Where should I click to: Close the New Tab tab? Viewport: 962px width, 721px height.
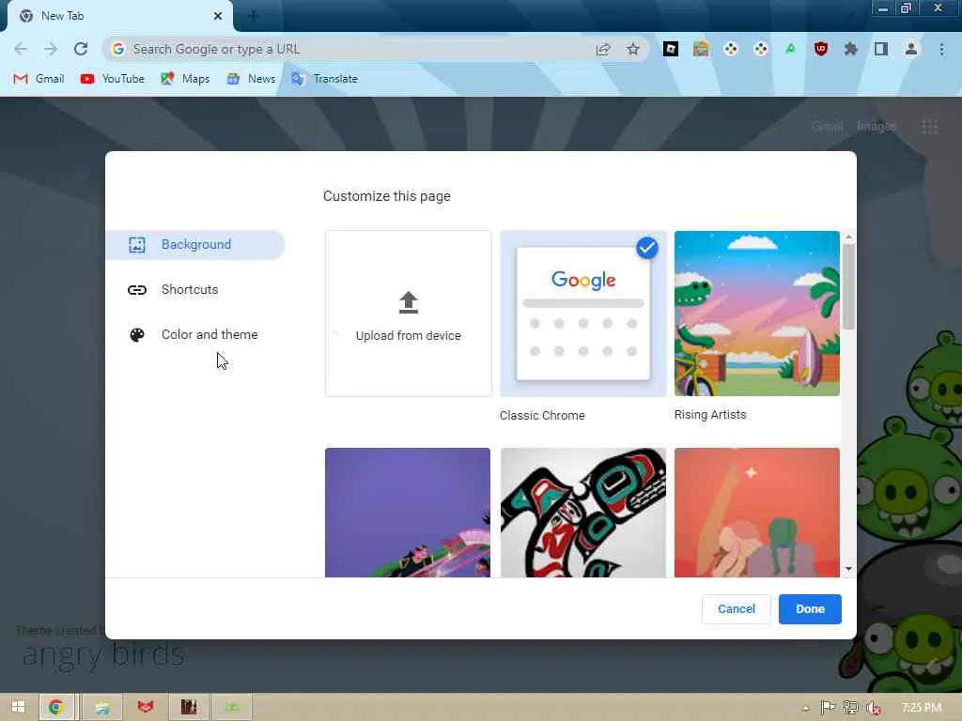pyautogui.click(x=218, y=16)
